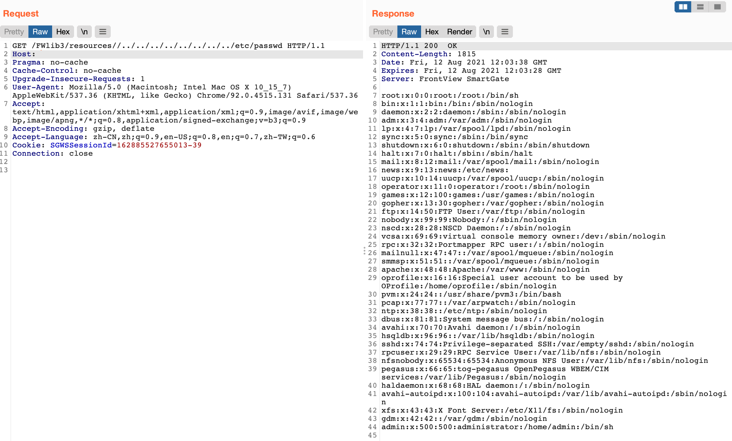The image size is (732, 441).
Task: Select Raw tab in Request panel
Action: pos(40,32)
